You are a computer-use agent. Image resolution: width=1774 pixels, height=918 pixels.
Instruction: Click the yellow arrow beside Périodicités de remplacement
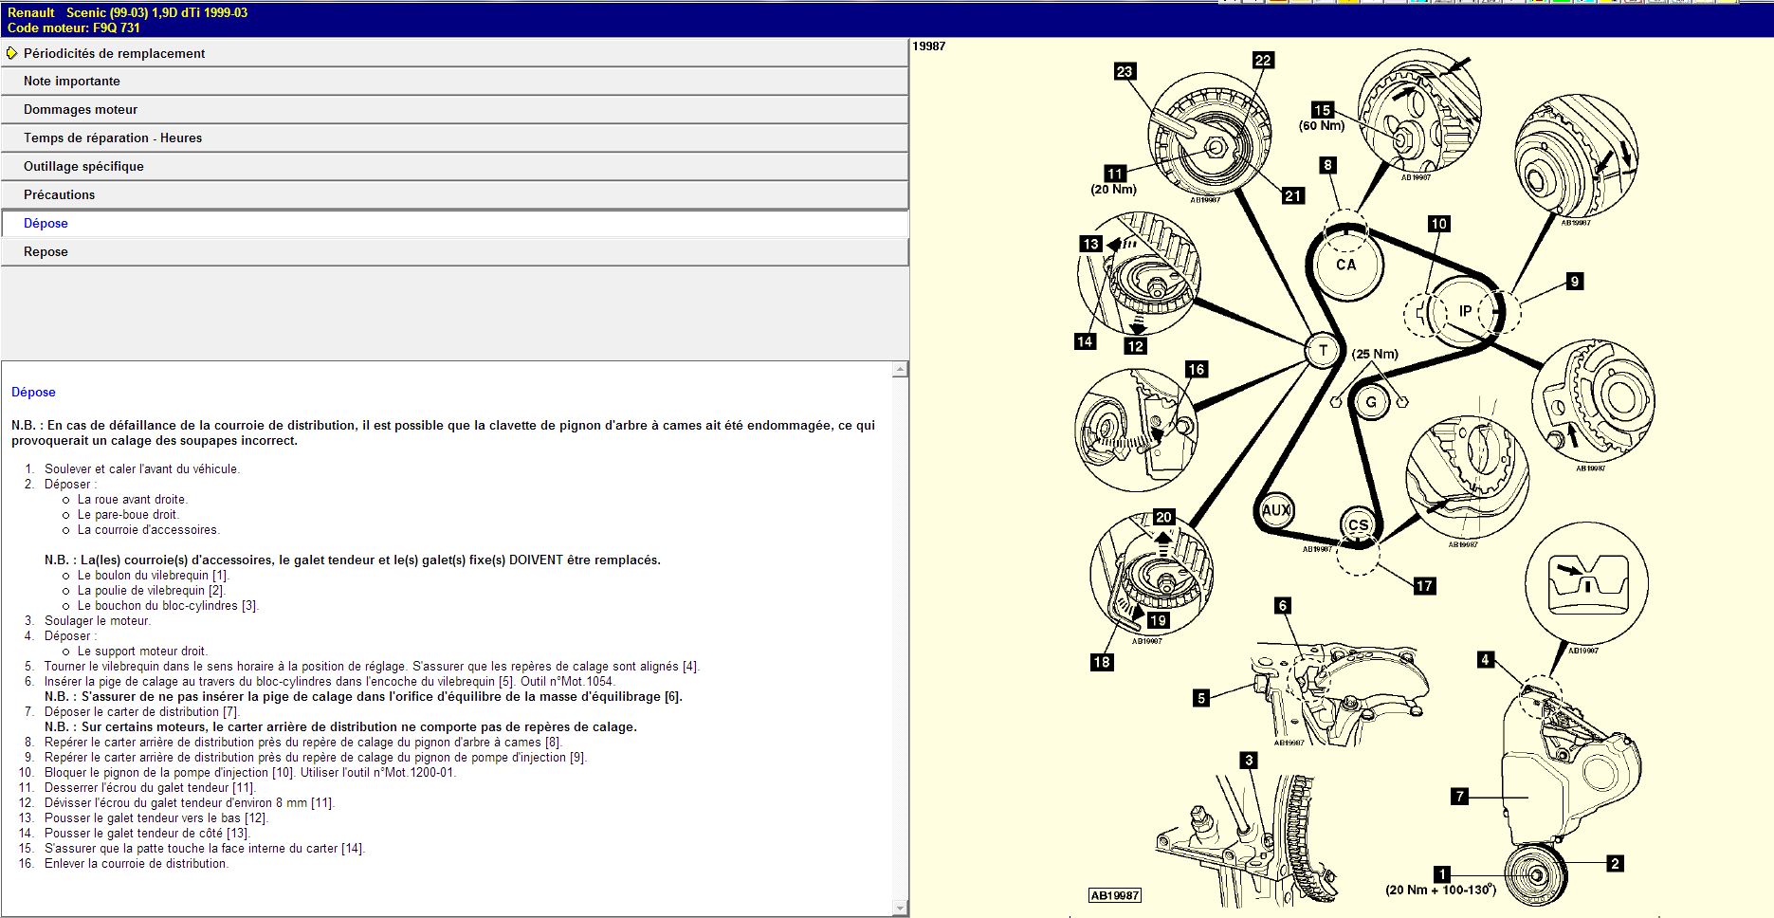[x=11, y=53]
